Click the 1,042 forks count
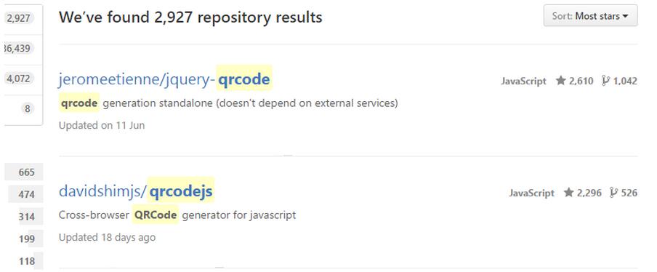The image size is (657, 272). 625,81
